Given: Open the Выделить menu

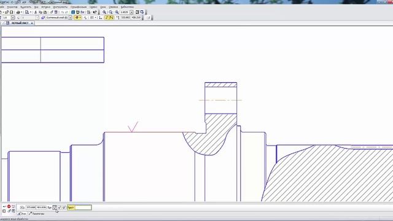Looking at the screenshot, I should 26,7.
